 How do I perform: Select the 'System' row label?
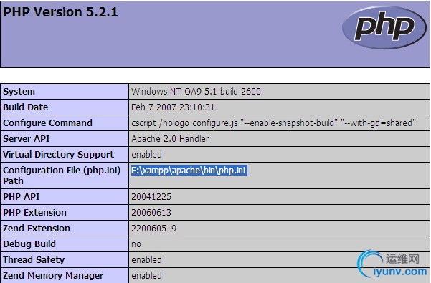pos(19,92)
